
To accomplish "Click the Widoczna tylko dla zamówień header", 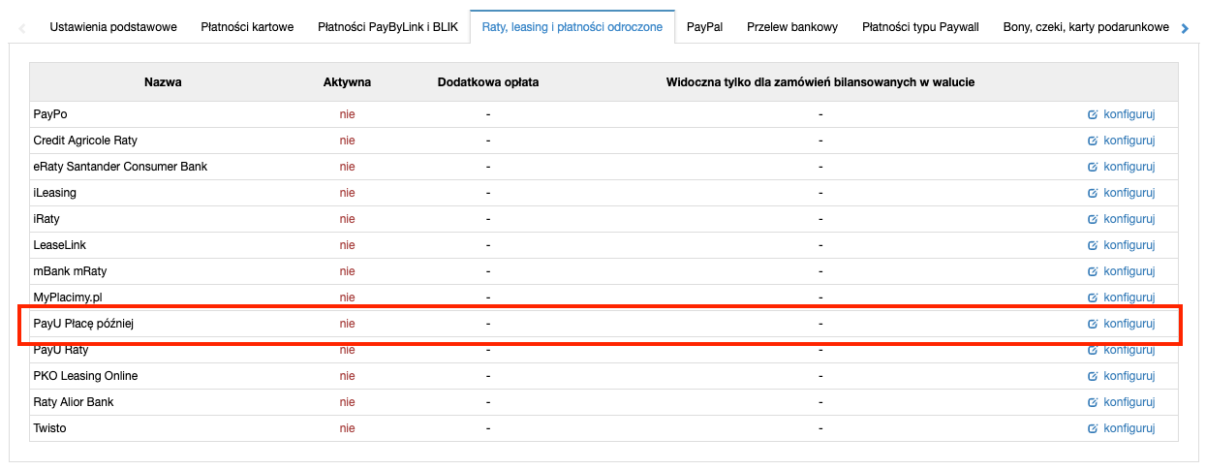I will [x=820, y=82].
